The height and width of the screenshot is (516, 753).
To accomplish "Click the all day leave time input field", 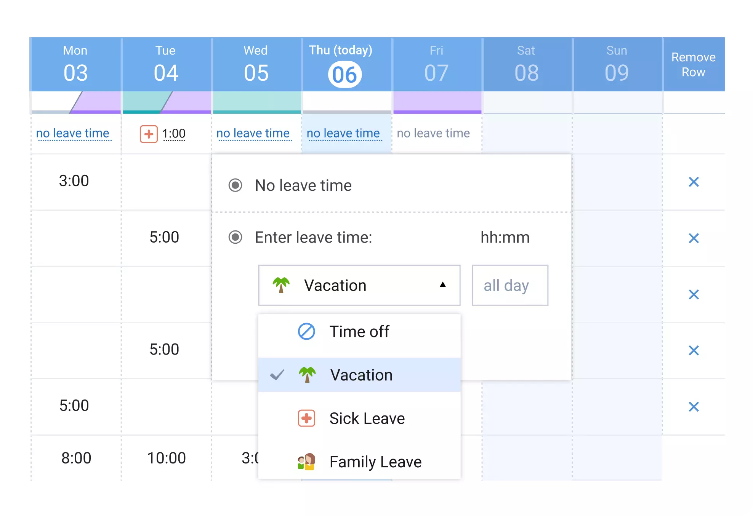I will 510,285.
